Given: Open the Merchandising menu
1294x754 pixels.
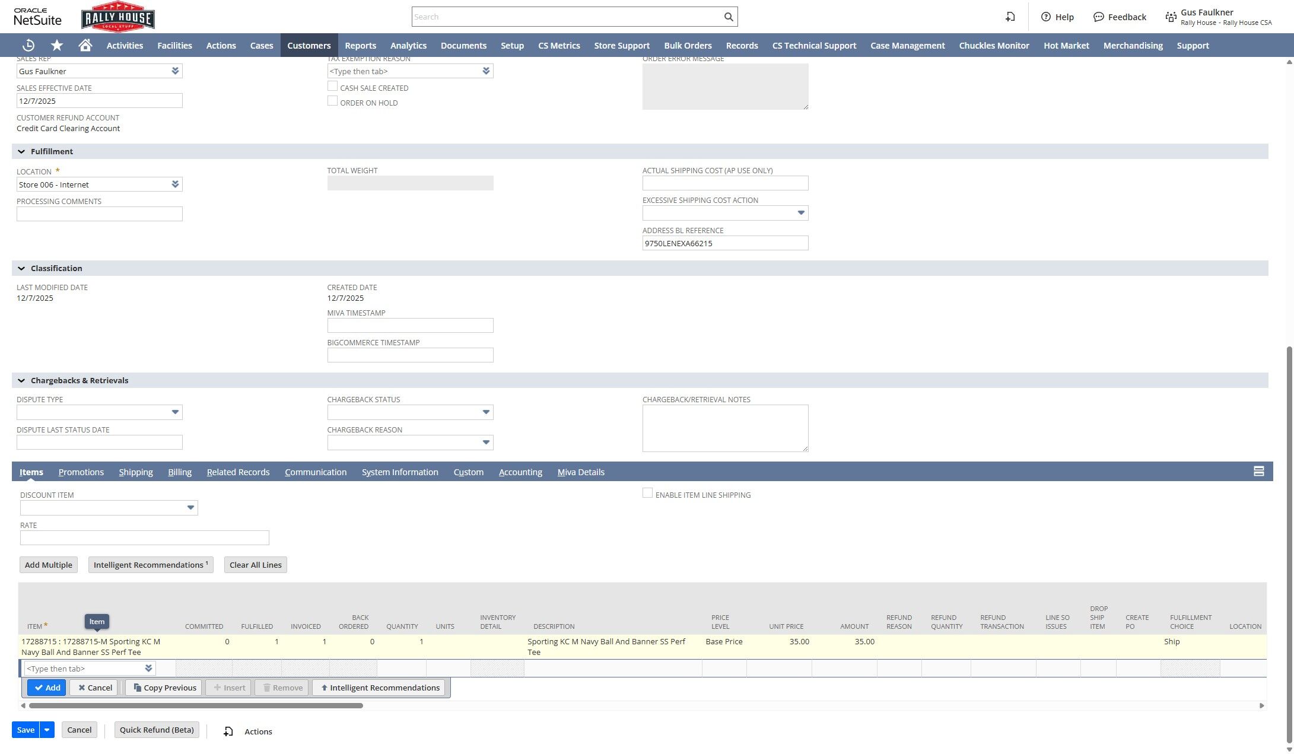Looking at the screenshot, I should 1133,46.
